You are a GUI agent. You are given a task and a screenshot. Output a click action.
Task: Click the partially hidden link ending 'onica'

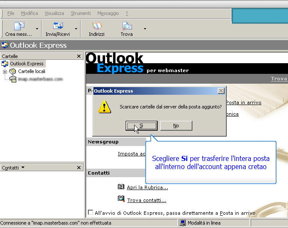[232, 114]
